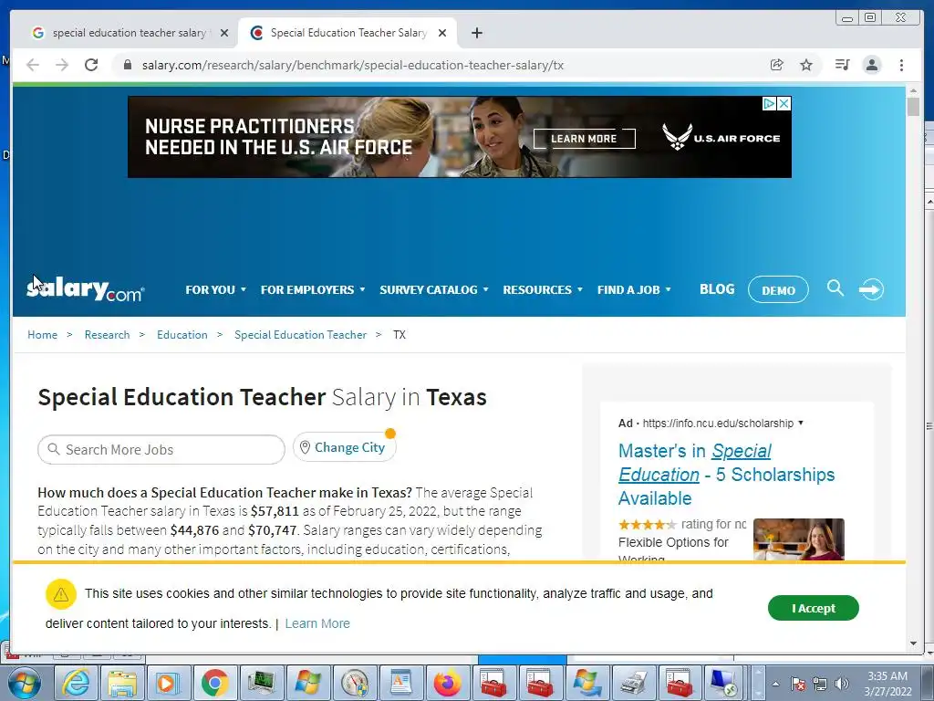The image size is (934, 701).
Task: Open the Windows Start menu
Action: [x=24, y=683]
